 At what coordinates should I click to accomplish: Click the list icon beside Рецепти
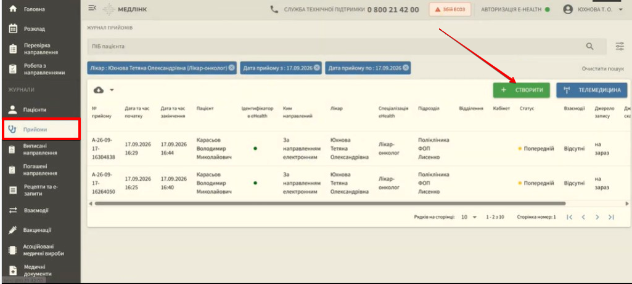pyautogui.click(x=13, y=190)
